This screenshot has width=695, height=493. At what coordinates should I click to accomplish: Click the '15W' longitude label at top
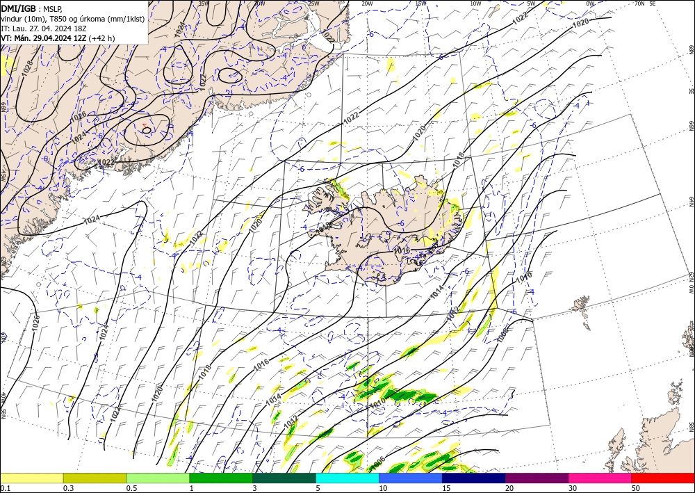click(x=421, y=3)
